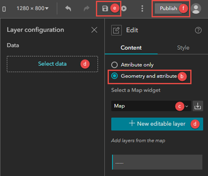Switch to the Style tab
This screenshot has width=208, height=176.
pos(183,48)
